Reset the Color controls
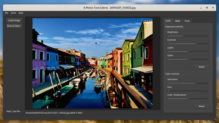The width and height of the screenshot is (219, 123). coord(201,106)
